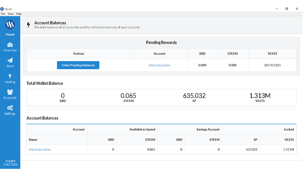Open bitcoinparadise link in Account Balances table
The height and width of the screenshot is (175, 303).
pyautogui.click(x=40, y=149)
